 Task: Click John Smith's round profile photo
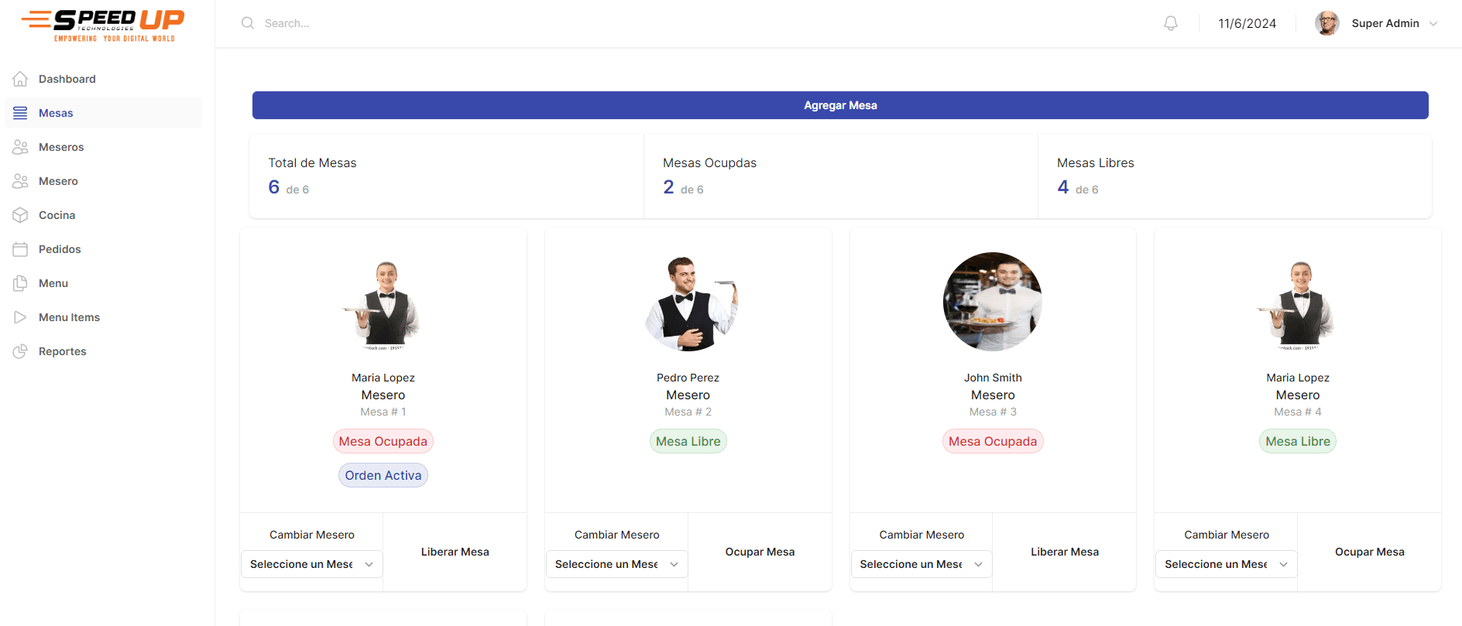point(993,302)
